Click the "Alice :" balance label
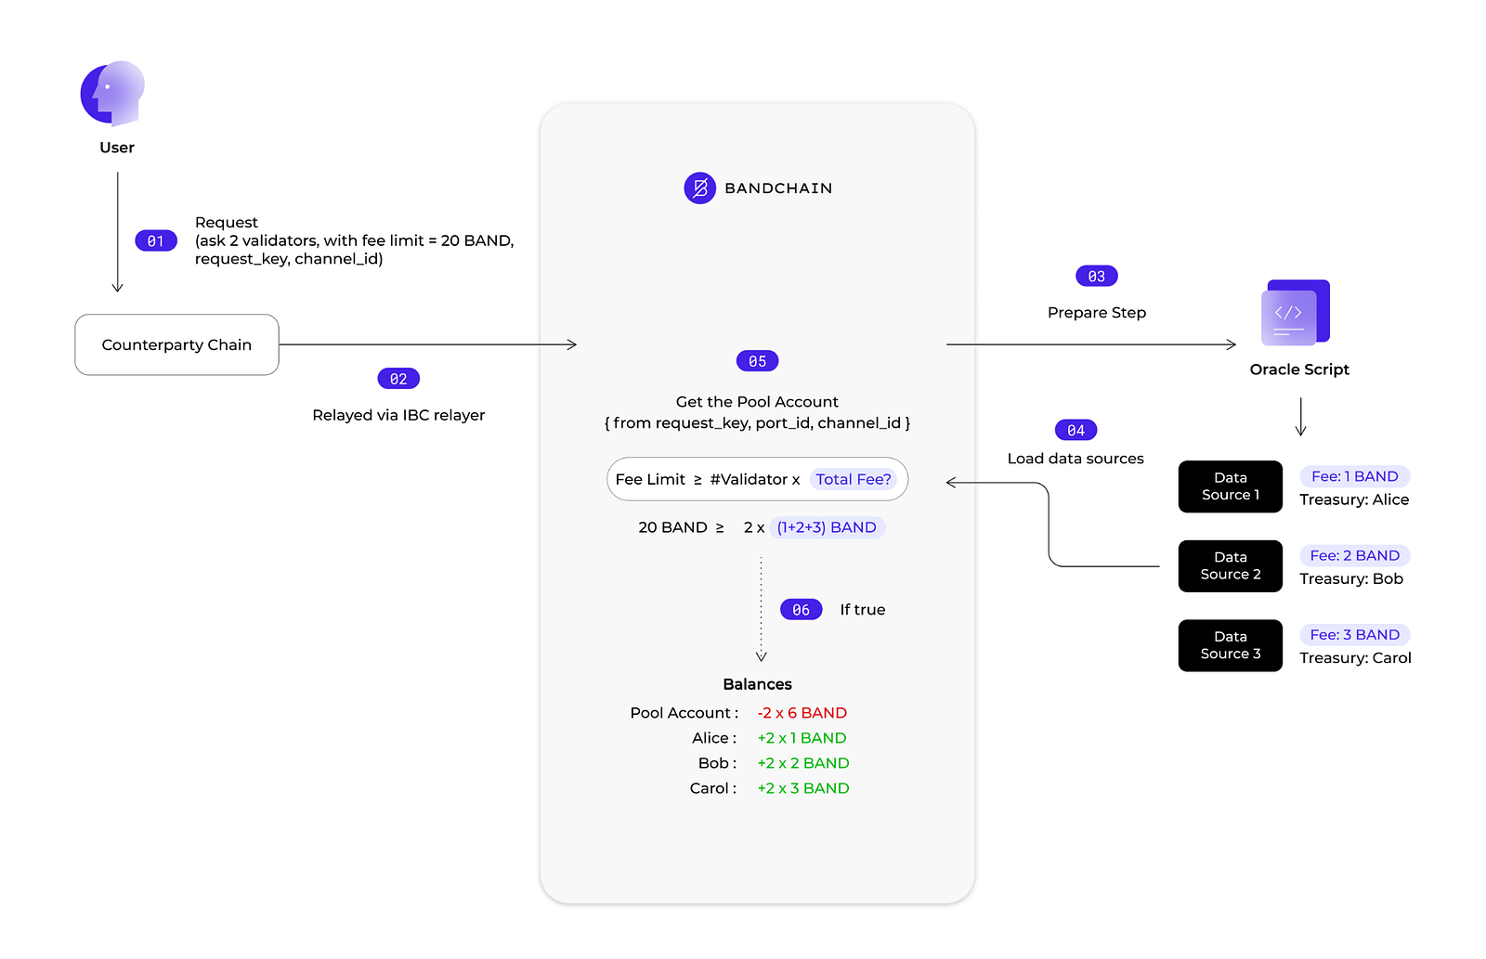The image size is (1486, 959). click(x=714, y=738)
